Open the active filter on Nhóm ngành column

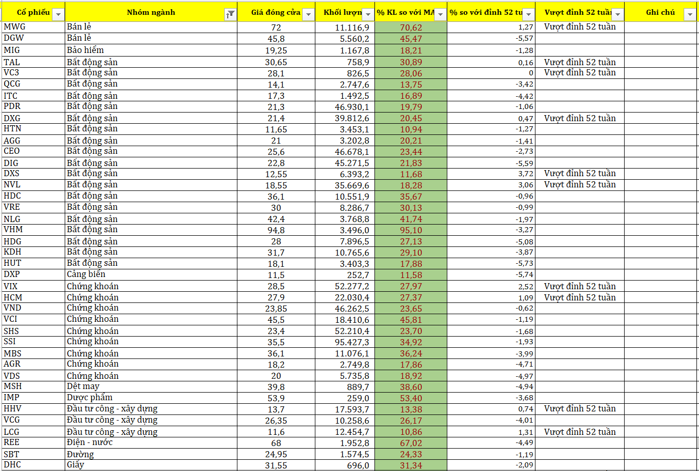[x=230, y=14]
